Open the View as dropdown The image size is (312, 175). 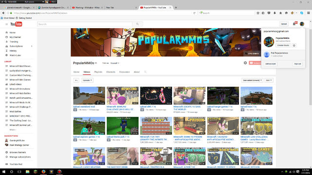tap(115, 63)
